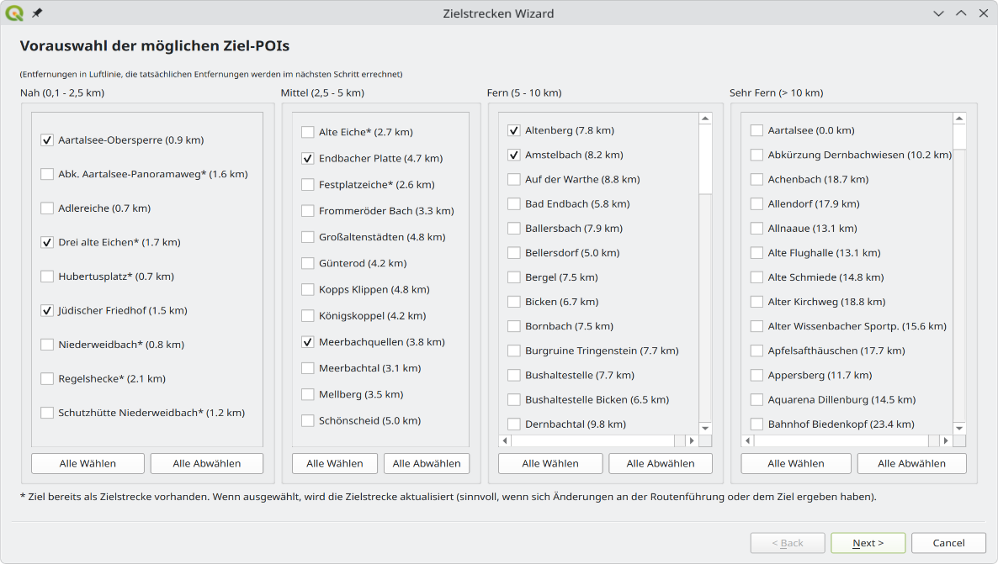Toggle off Amstelbach (8.2 km)
The image size is (998, 564).
point(514,155)
